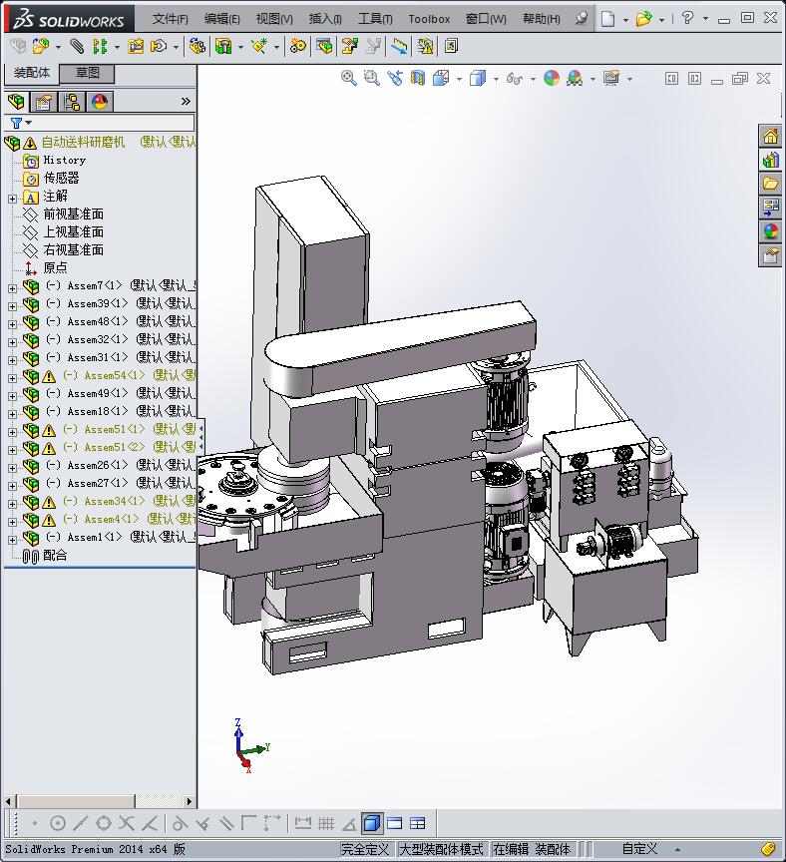Click the Linear Component Pattern icon
This screenshot has height=862, width=786.
pyautogui.click(x=100, y=46)
